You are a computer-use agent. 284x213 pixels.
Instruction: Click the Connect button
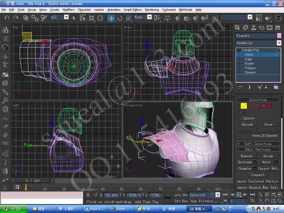coord(258,175)
